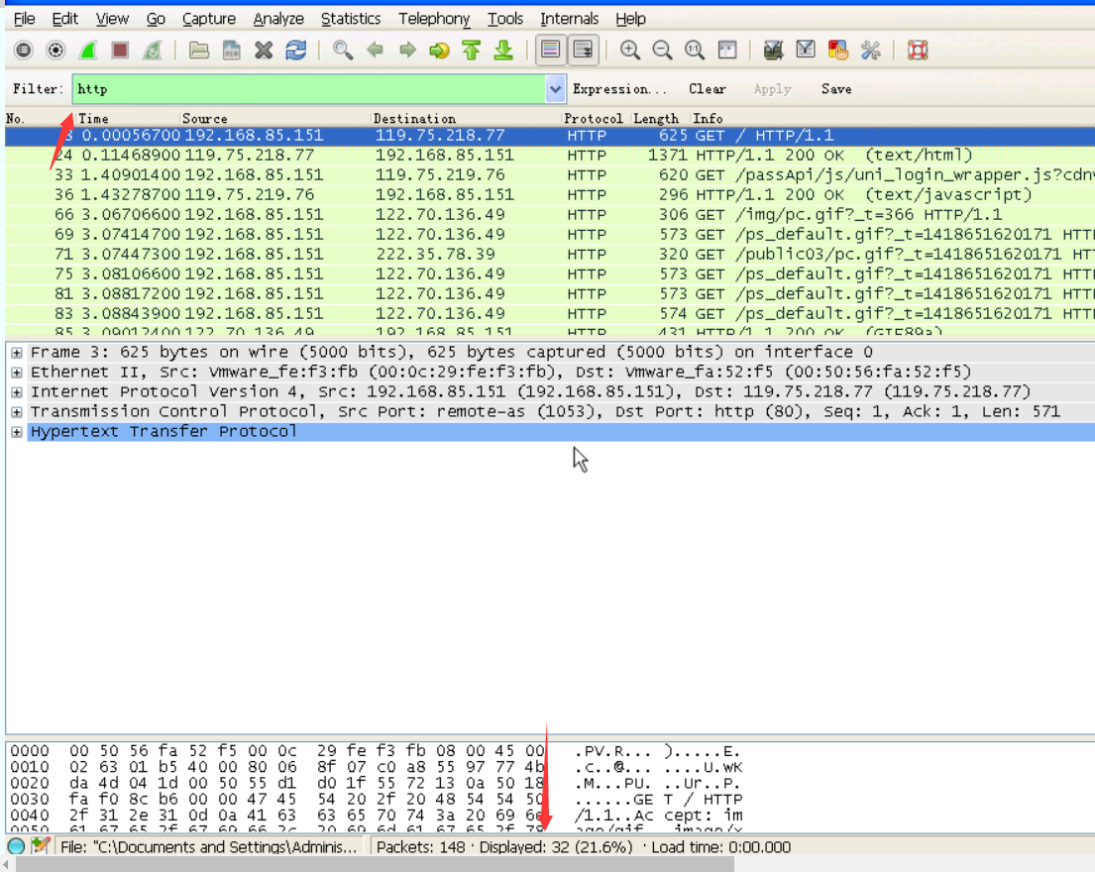Edit display filter icon
1095x872 pixels.
click(x=806, y=51)
